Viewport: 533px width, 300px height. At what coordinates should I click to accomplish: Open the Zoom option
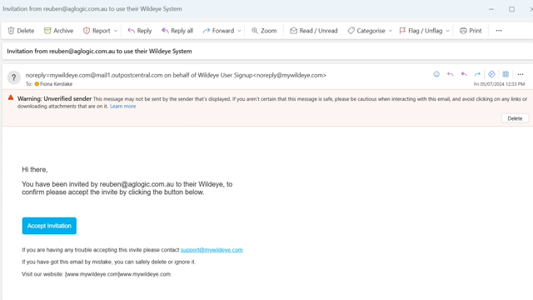[x=264, y=31]
